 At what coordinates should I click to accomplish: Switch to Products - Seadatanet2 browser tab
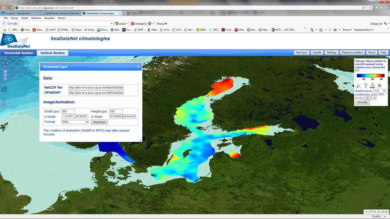(x=21, y=13)
